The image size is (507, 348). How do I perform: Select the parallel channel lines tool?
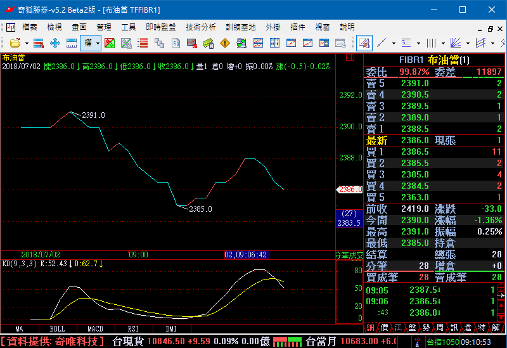coord(481,43)
